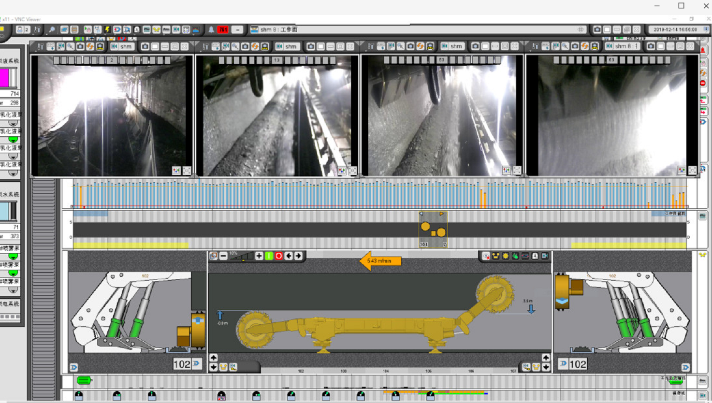
Task: Click the left arrow button in shearer toolbar
Action: click(289, 256)
